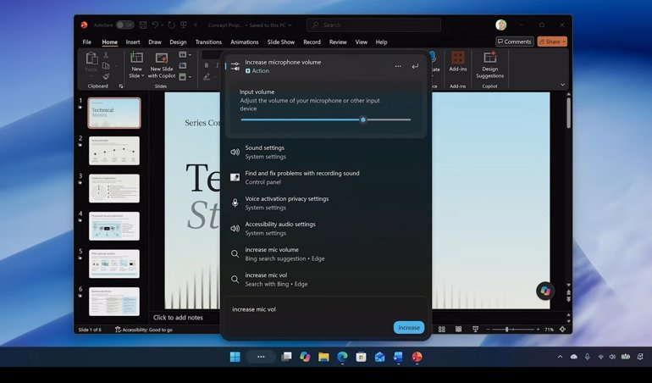Open the Clipboard dialog launcher

point(121,86)
